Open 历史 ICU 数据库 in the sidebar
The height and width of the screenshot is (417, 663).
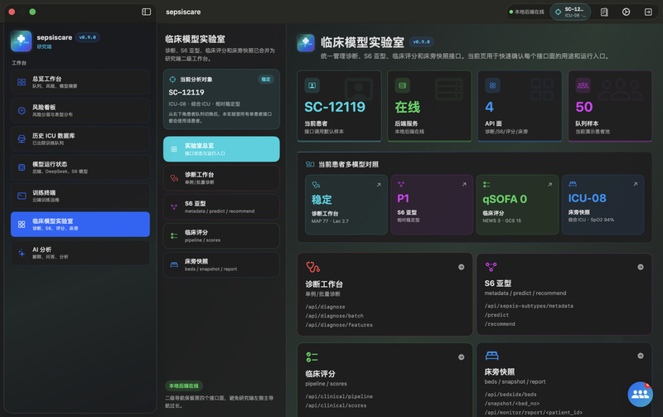click(80, 138)
